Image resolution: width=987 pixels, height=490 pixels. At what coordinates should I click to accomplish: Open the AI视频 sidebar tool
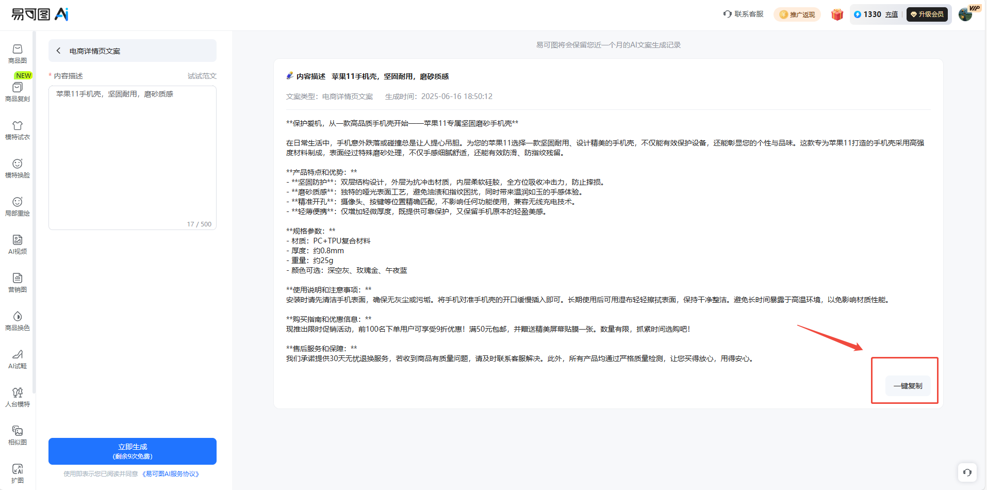coord(18,245)
